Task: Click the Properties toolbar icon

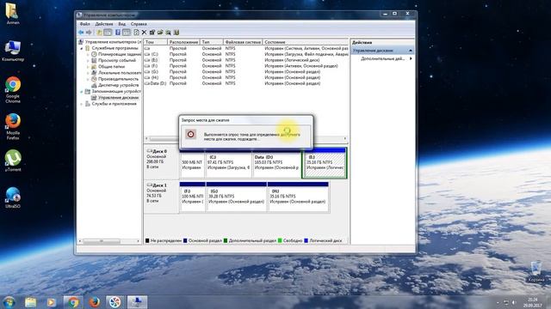Action: [152, 33]
